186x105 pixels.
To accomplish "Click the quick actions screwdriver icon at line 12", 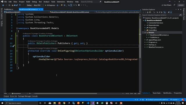I will tap(14, 46).
